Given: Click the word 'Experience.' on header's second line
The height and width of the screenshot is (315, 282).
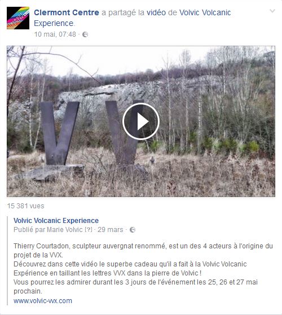Looking at the screenshot, I should [54, 23].
